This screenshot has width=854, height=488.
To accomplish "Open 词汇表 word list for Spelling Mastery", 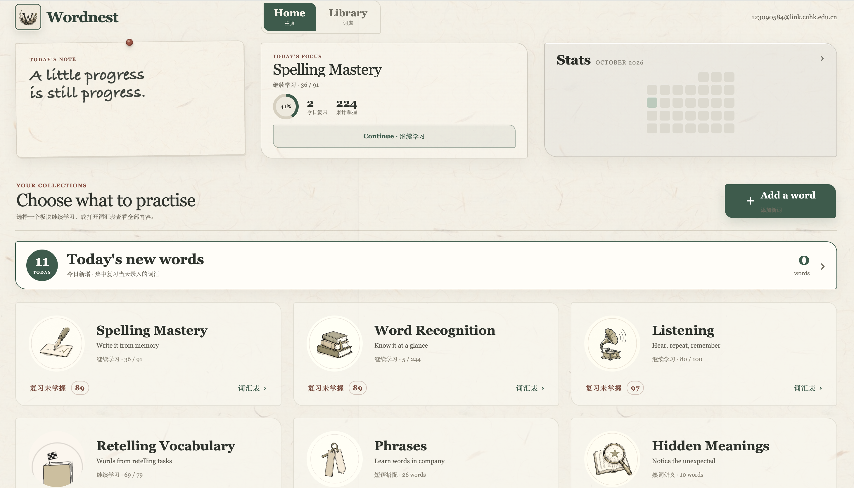I will pos(252,388).
